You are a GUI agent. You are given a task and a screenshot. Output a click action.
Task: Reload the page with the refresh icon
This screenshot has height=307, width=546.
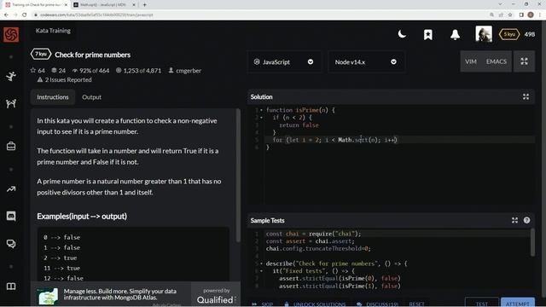pos(25,15)
